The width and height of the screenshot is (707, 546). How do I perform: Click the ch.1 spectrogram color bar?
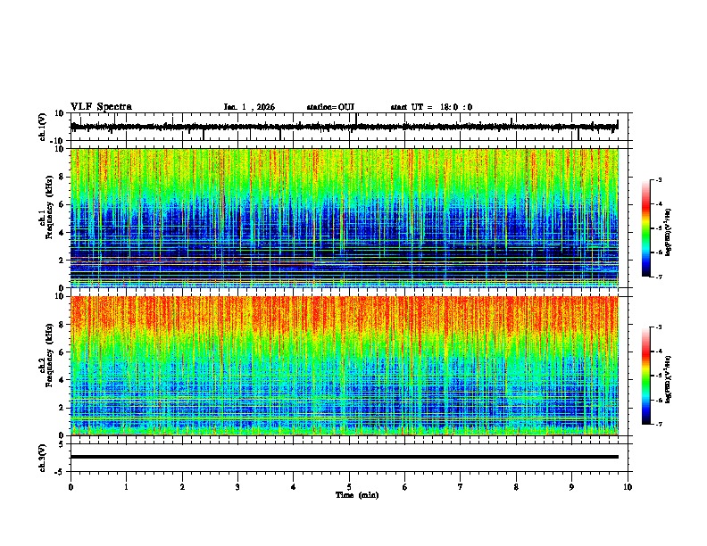[646, 228]
